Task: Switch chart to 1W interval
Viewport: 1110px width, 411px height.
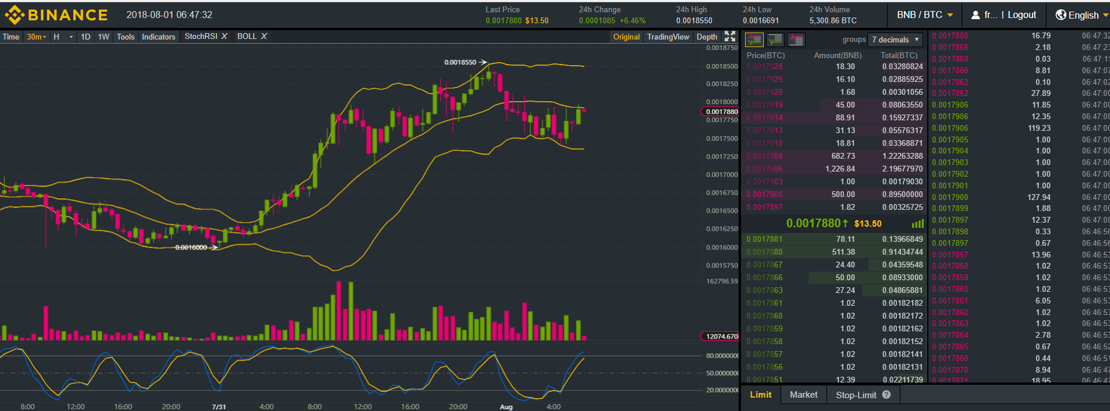Action: click(x=104, y=37)
